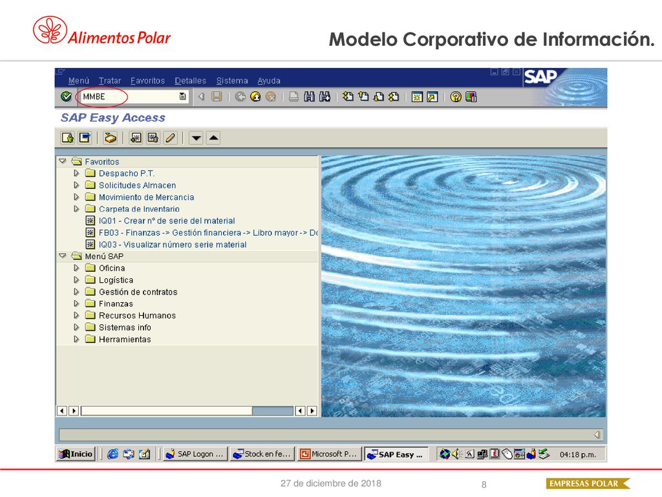The height and width of the screenshot is (497, 662).
Task: Expand the Oficina folder
Action: [x=76, y=267]
